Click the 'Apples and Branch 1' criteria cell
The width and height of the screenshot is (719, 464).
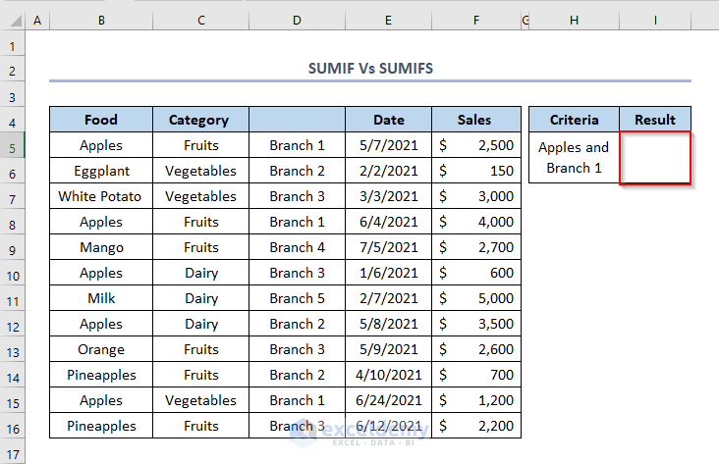[574, 157]
